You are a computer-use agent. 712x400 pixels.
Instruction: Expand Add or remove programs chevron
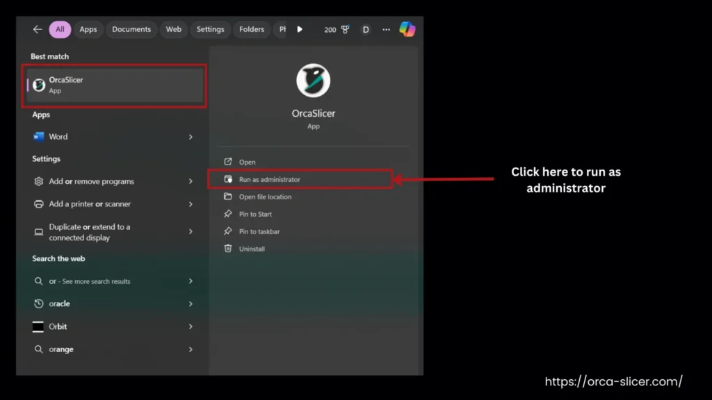click(191, 181)
